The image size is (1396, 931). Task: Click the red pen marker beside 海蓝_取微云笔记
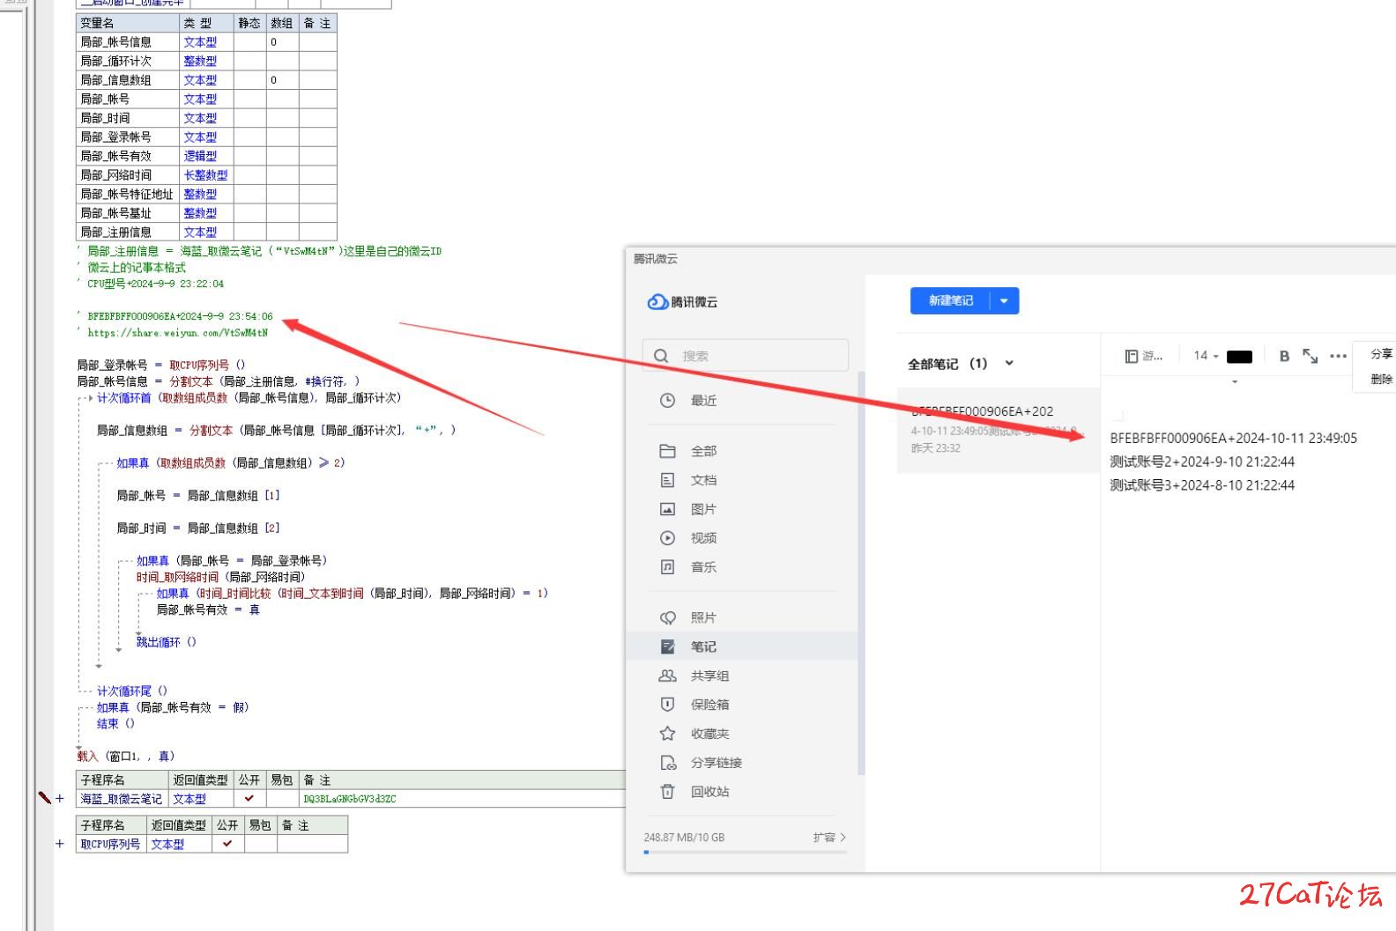pyautogui.click(x=44, y=797)
